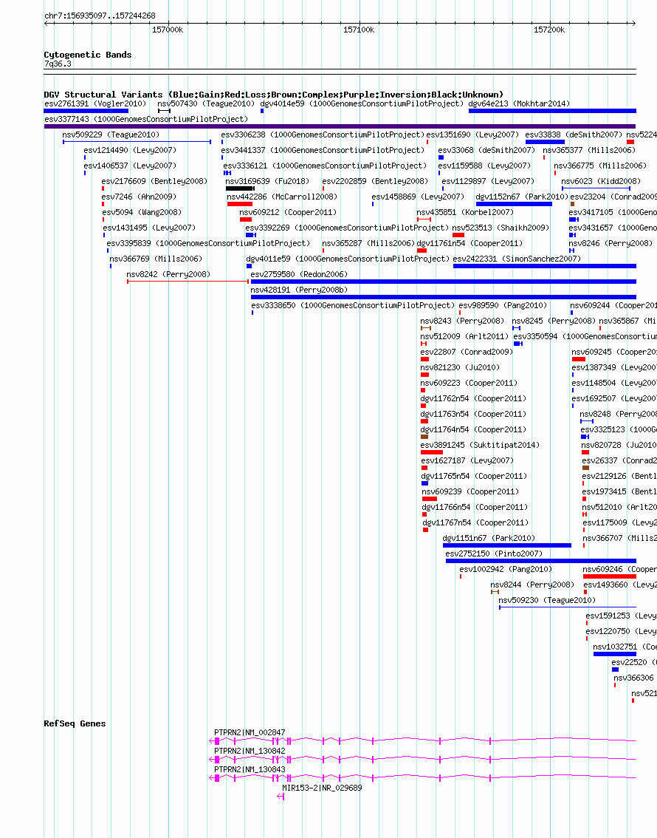Open variant dgv64e213 (Mokhtar2014)

pos(519,103)
